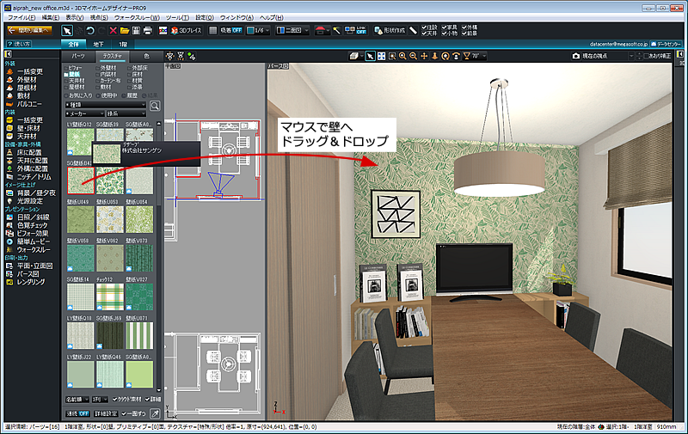The width and height of the screenshot is (688, 434).
Task: Toggle the 一面ずつ checkbox
Action: [134, 414]
